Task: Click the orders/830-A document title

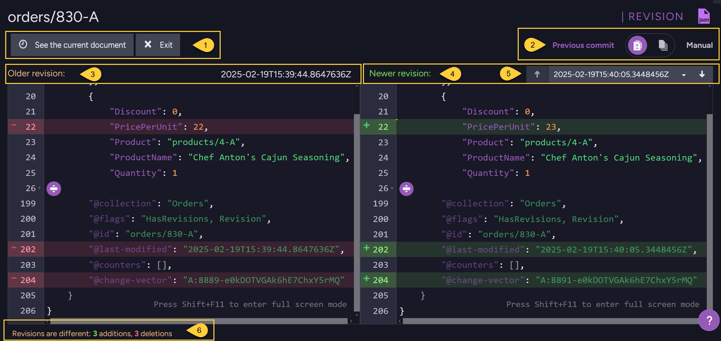Action: [x=53, y=17]
